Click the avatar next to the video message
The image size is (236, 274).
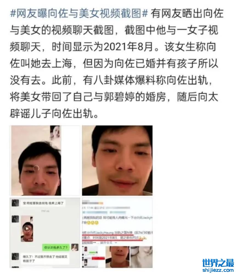pos(15,219)
